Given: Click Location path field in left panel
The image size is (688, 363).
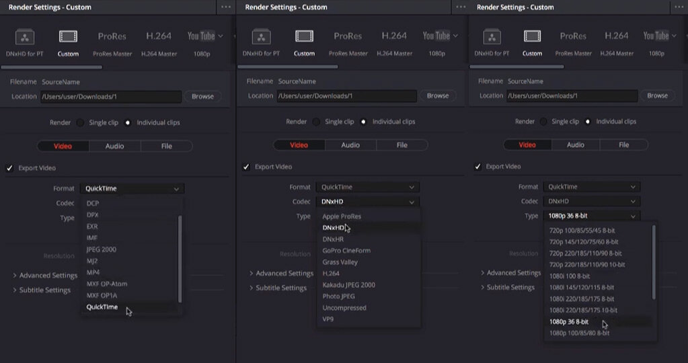Looking at the screenshot, I should coord(111,96).
